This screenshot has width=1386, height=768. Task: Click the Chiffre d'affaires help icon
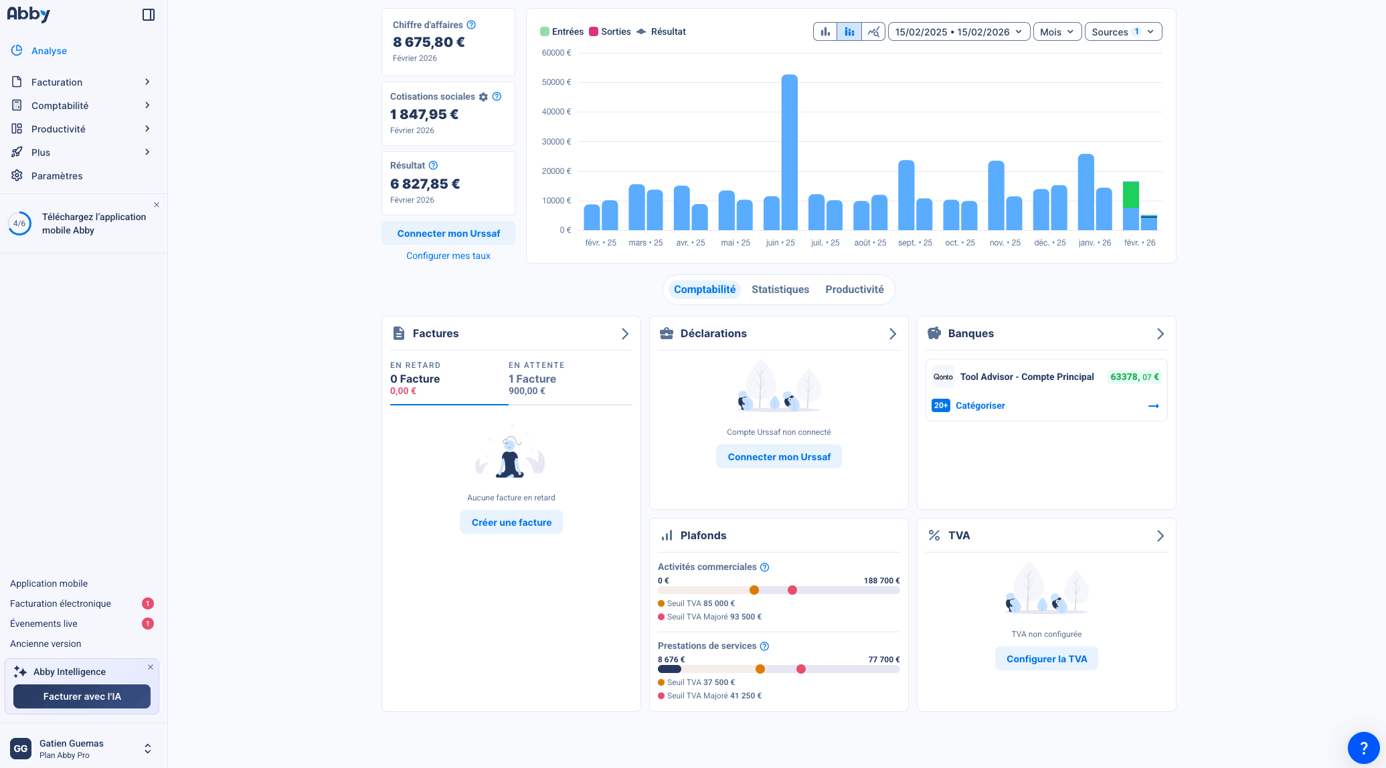471,25
